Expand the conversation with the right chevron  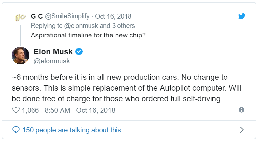pos(242,130)
